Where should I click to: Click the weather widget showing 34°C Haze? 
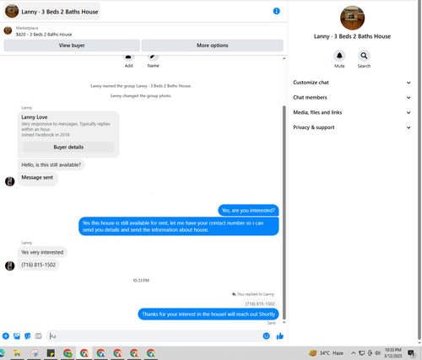point(326,353)
